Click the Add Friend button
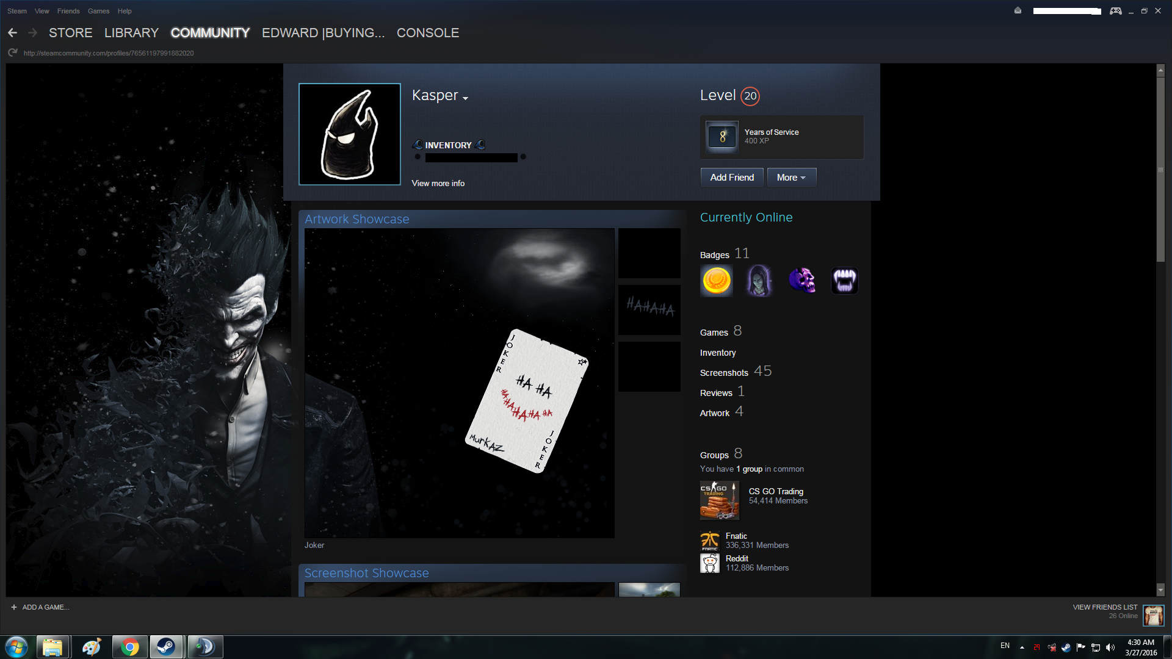Screen dimensions: 1172x659 [x=732, y=178]
